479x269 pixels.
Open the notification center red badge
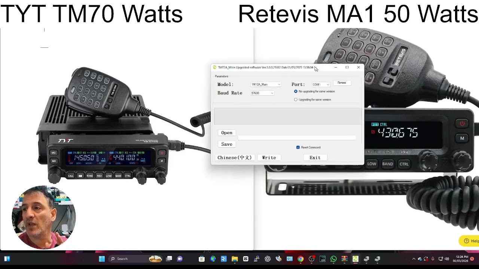(x=472, y=259)
